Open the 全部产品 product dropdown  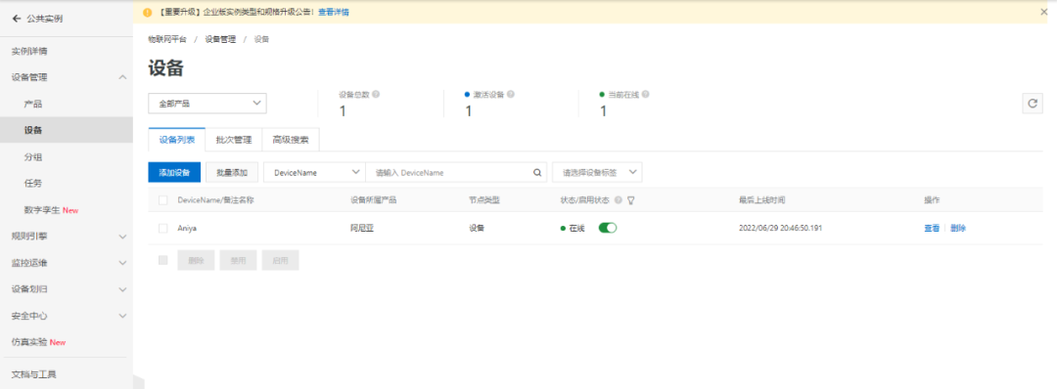click(x=207, y=104)
